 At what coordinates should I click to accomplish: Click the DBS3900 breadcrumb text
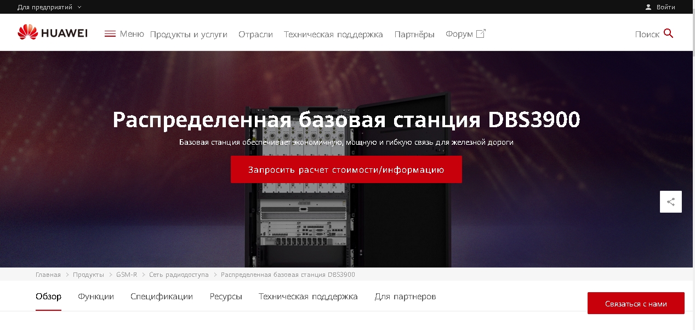pyautogui.click(x=288, y=275)
